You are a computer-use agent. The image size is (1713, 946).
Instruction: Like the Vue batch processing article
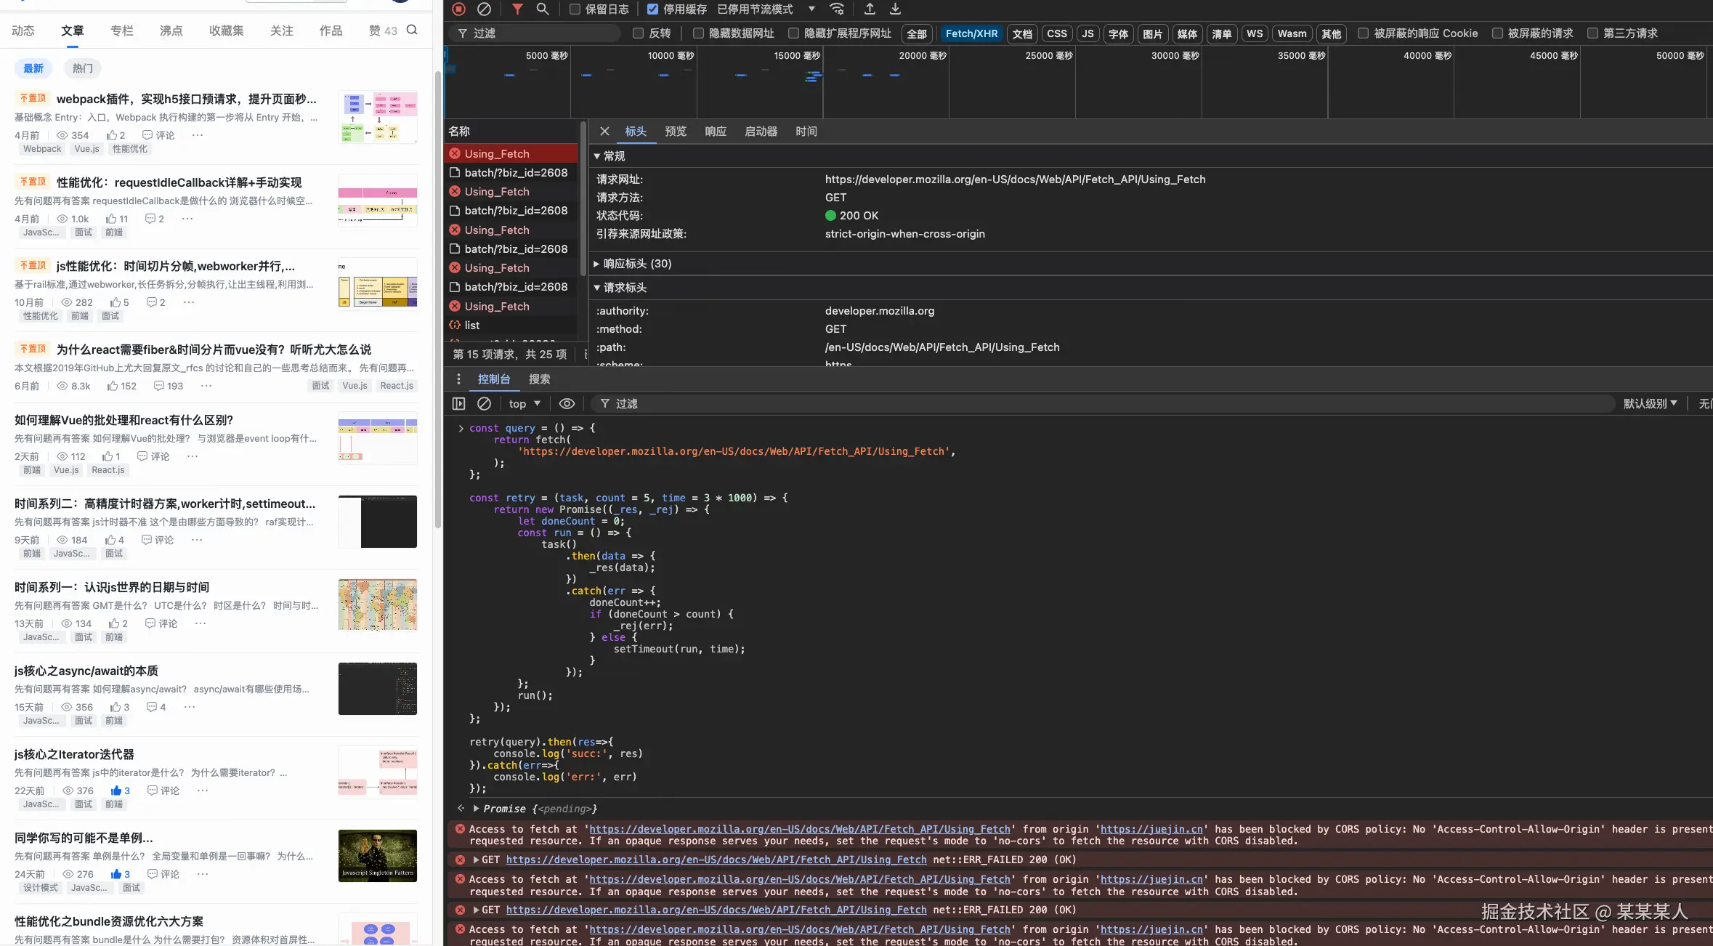click(x=111, y=456)
